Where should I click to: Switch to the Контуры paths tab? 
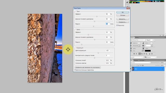142,60
